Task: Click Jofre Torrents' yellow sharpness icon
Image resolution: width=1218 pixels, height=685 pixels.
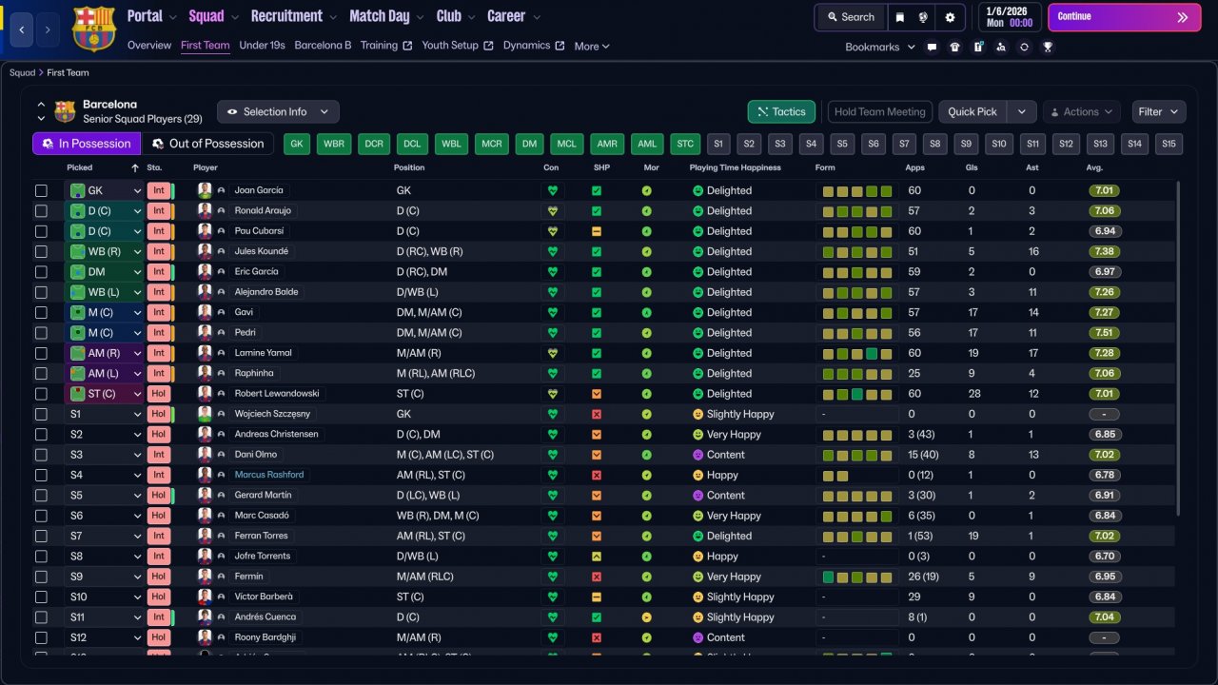Action: [x=597, y=556]
